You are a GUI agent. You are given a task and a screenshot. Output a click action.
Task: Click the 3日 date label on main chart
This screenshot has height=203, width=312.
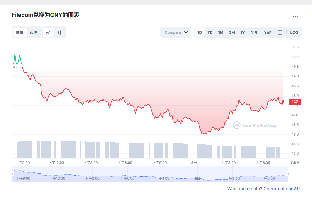[194, 163]
